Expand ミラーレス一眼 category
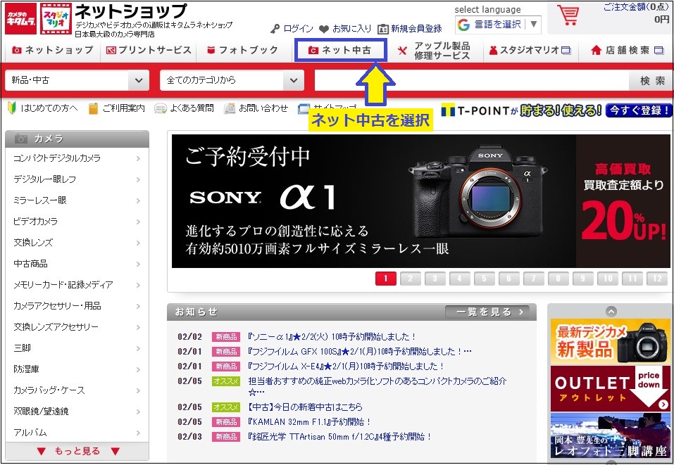 (77, 200)
